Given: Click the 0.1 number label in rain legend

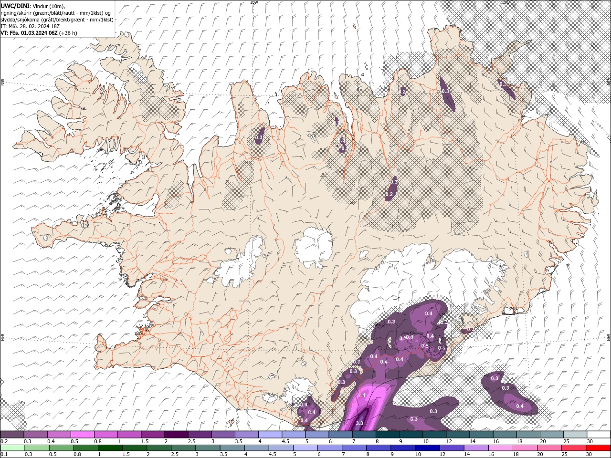Looking at the screenshot, I should (4, 455).
